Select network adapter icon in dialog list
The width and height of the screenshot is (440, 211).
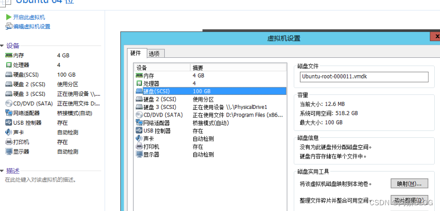140,122
